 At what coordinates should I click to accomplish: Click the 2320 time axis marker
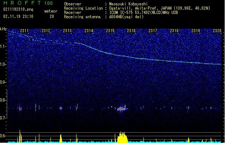coord(217,30)
